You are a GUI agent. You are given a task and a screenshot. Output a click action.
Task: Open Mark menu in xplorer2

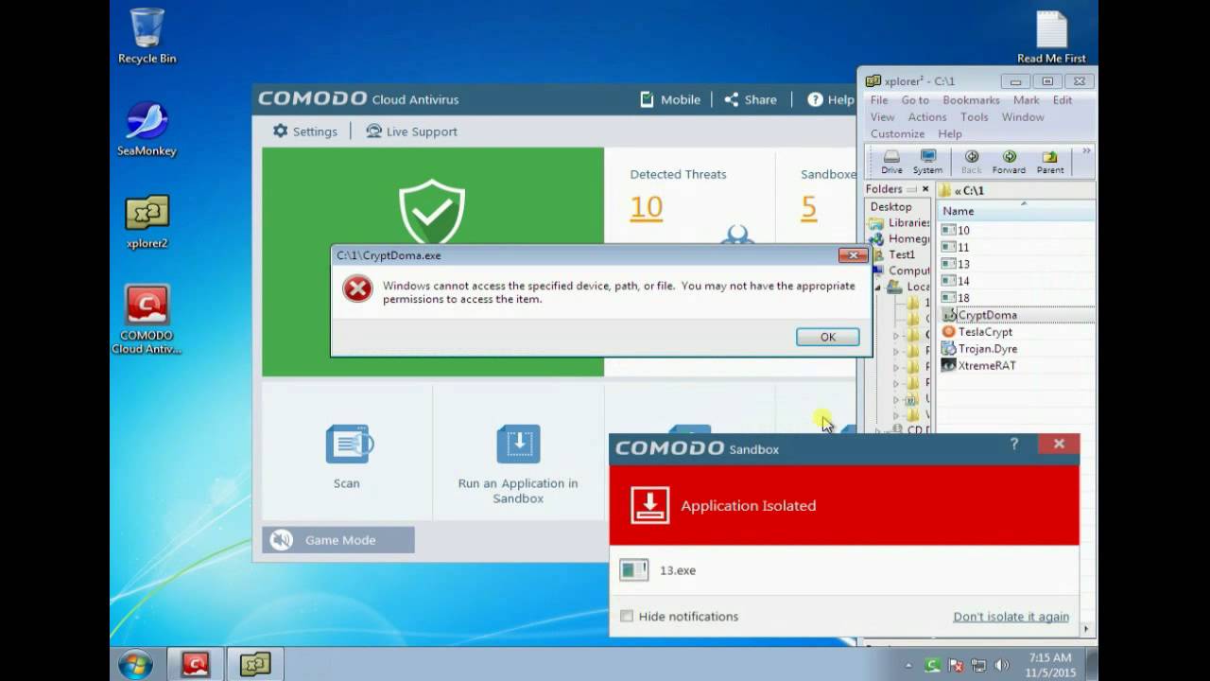[x=1026, y=100]
